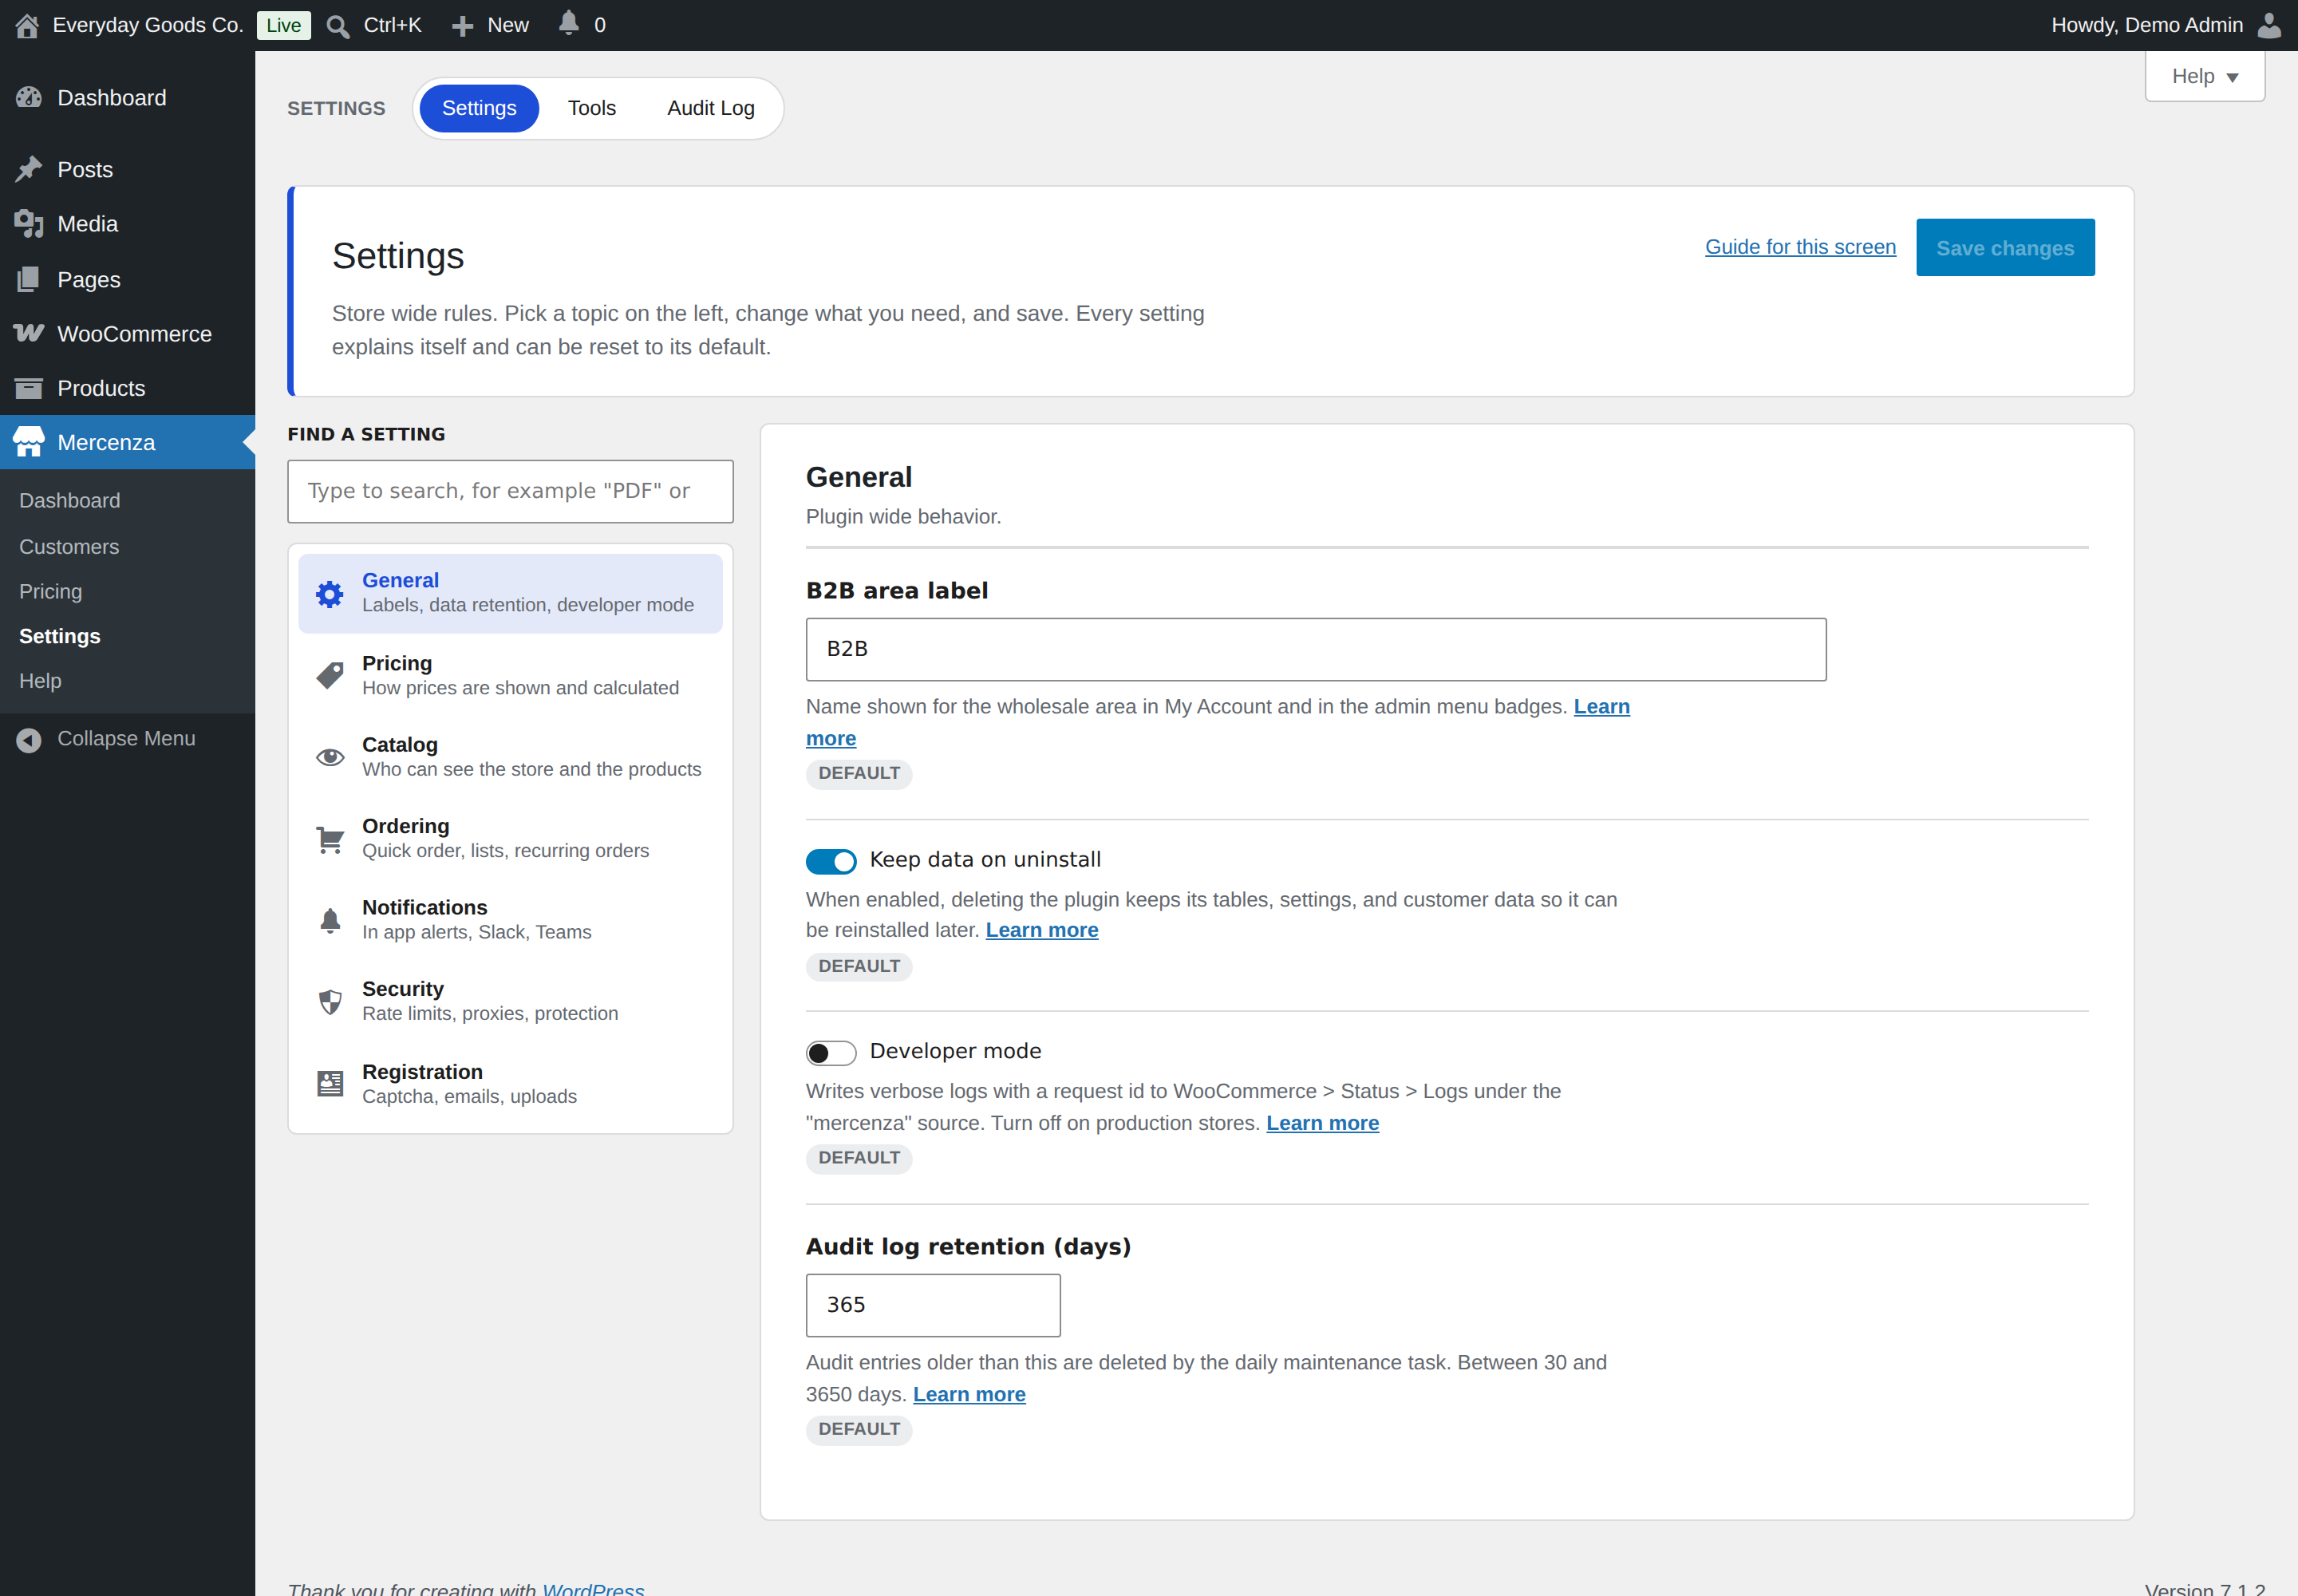Click the Demo Admin avatar icon
Screen dimensions: 2298x1596
[2269, 25]
